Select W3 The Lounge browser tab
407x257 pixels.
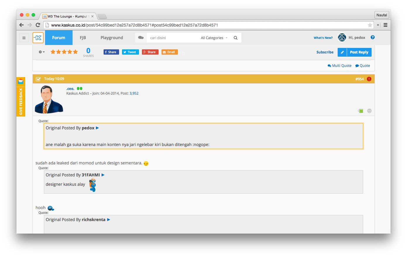tap(68, 16)
